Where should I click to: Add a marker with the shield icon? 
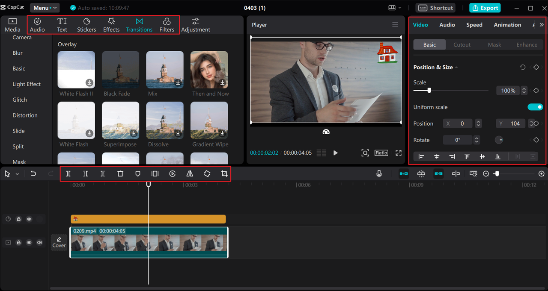[137, 174]
